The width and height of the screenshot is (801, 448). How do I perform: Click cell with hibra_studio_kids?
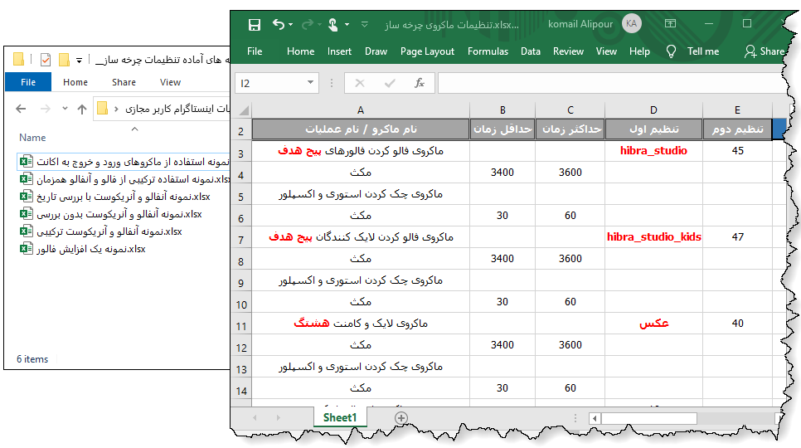[x=653, y=237]
